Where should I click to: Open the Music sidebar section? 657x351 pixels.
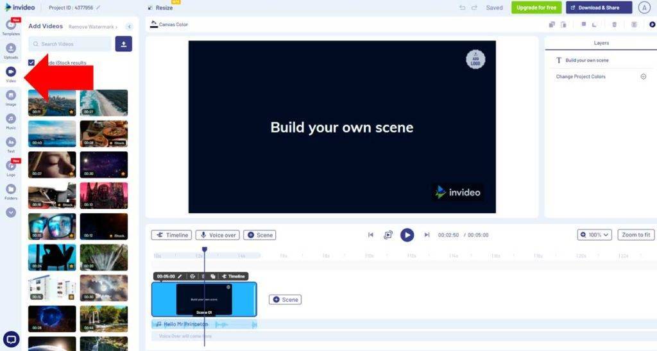[x=11, y=121]
